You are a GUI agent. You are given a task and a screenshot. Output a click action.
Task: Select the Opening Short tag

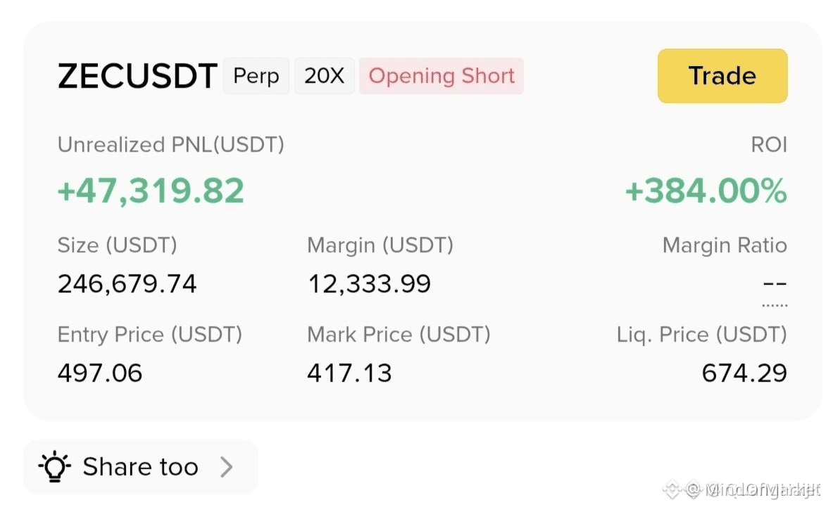click(442, 76)
